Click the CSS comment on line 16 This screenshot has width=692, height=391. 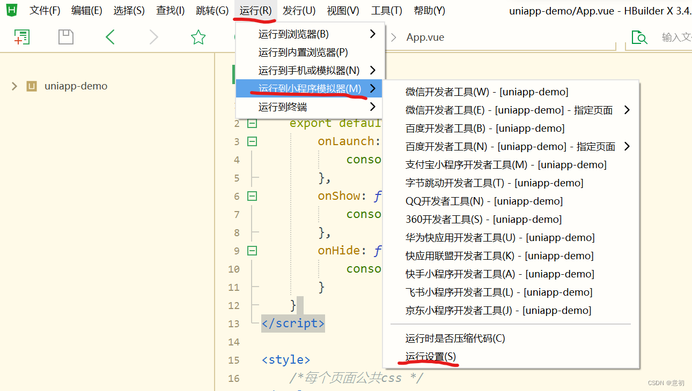point(356,378)
